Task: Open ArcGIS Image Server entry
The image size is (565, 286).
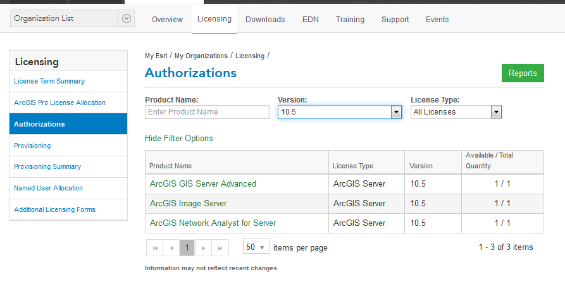Action: 188,204
